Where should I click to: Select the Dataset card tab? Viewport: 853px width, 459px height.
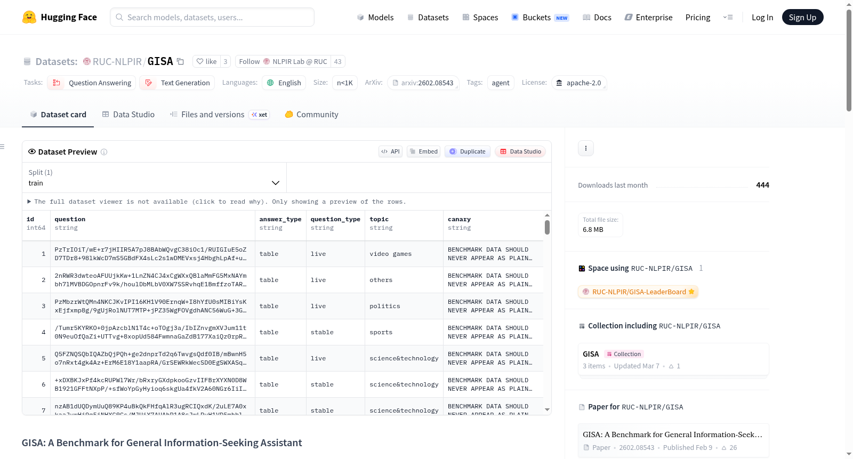point(58,115)
